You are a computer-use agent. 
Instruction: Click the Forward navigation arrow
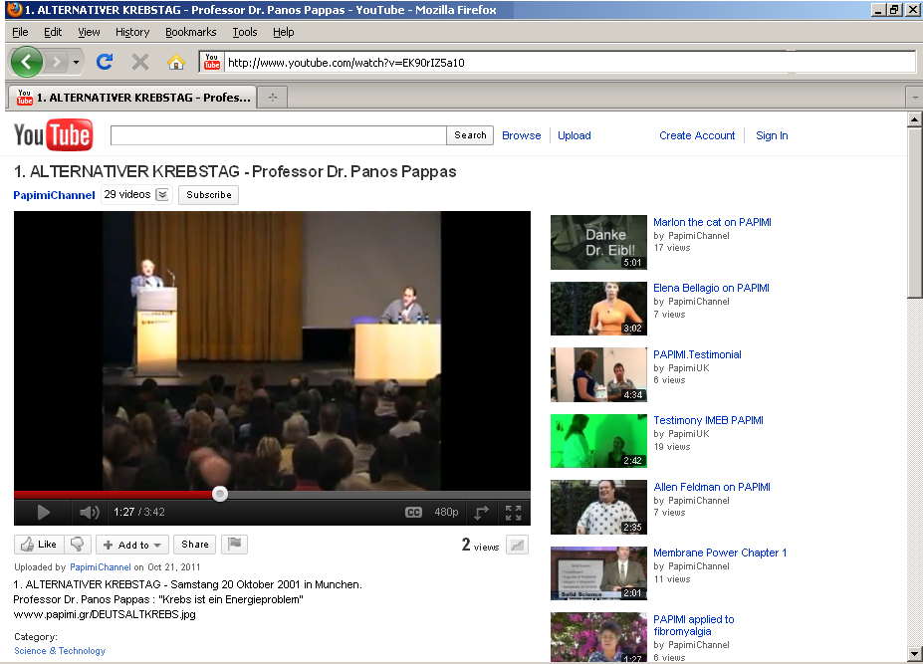(56, 61)
